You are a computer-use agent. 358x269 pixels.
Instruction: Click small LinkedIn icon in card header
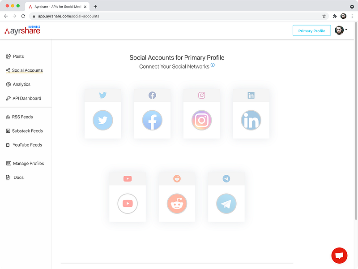pyautogui.click(x=251, y=95)
